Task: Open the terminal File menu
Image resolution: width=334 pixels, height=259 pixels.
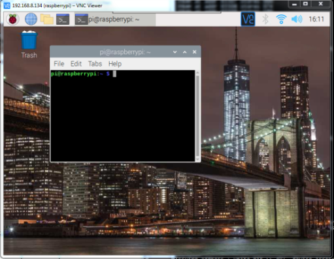Action: (x=59, y=64)
